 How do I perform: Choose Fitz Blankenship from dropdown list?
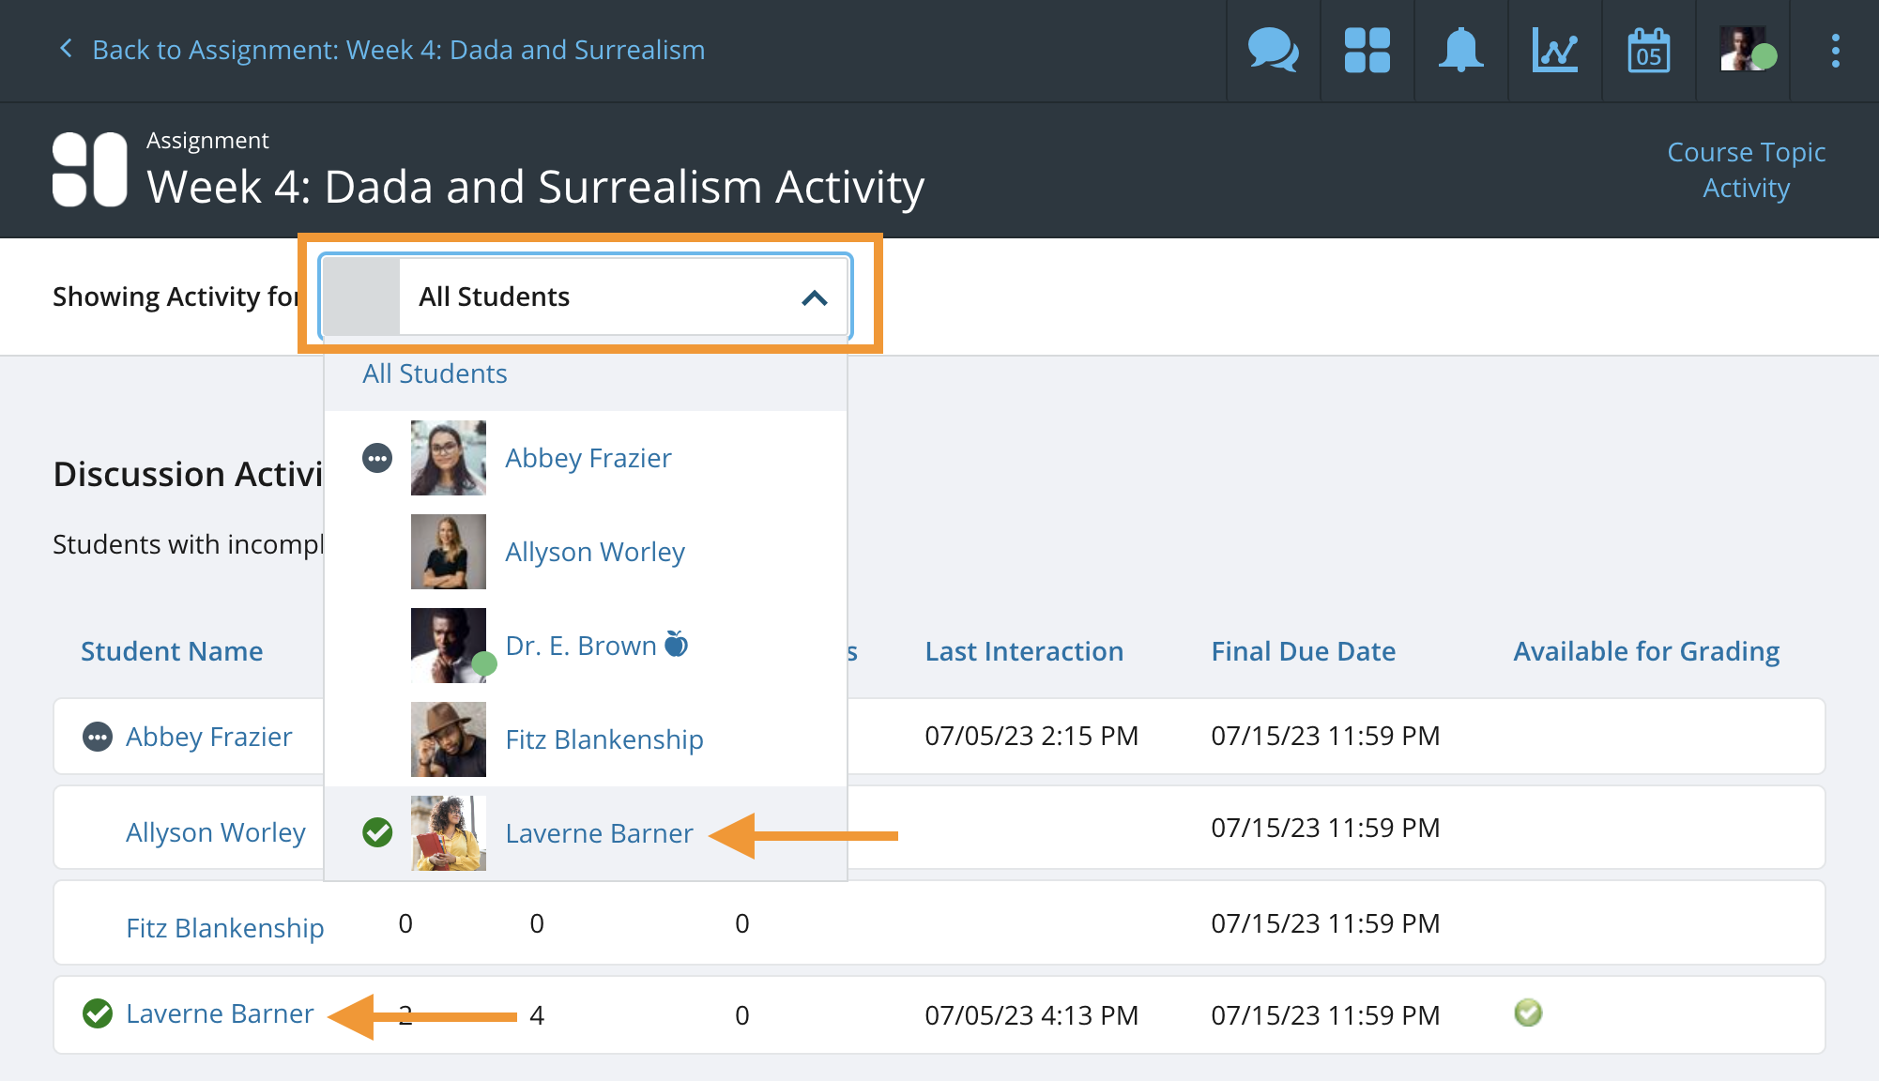coord(603,739)
